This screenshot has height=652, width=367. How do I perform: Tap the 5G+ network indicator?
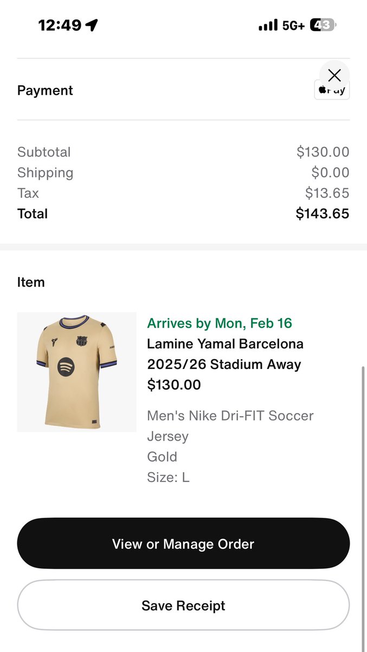293,26
